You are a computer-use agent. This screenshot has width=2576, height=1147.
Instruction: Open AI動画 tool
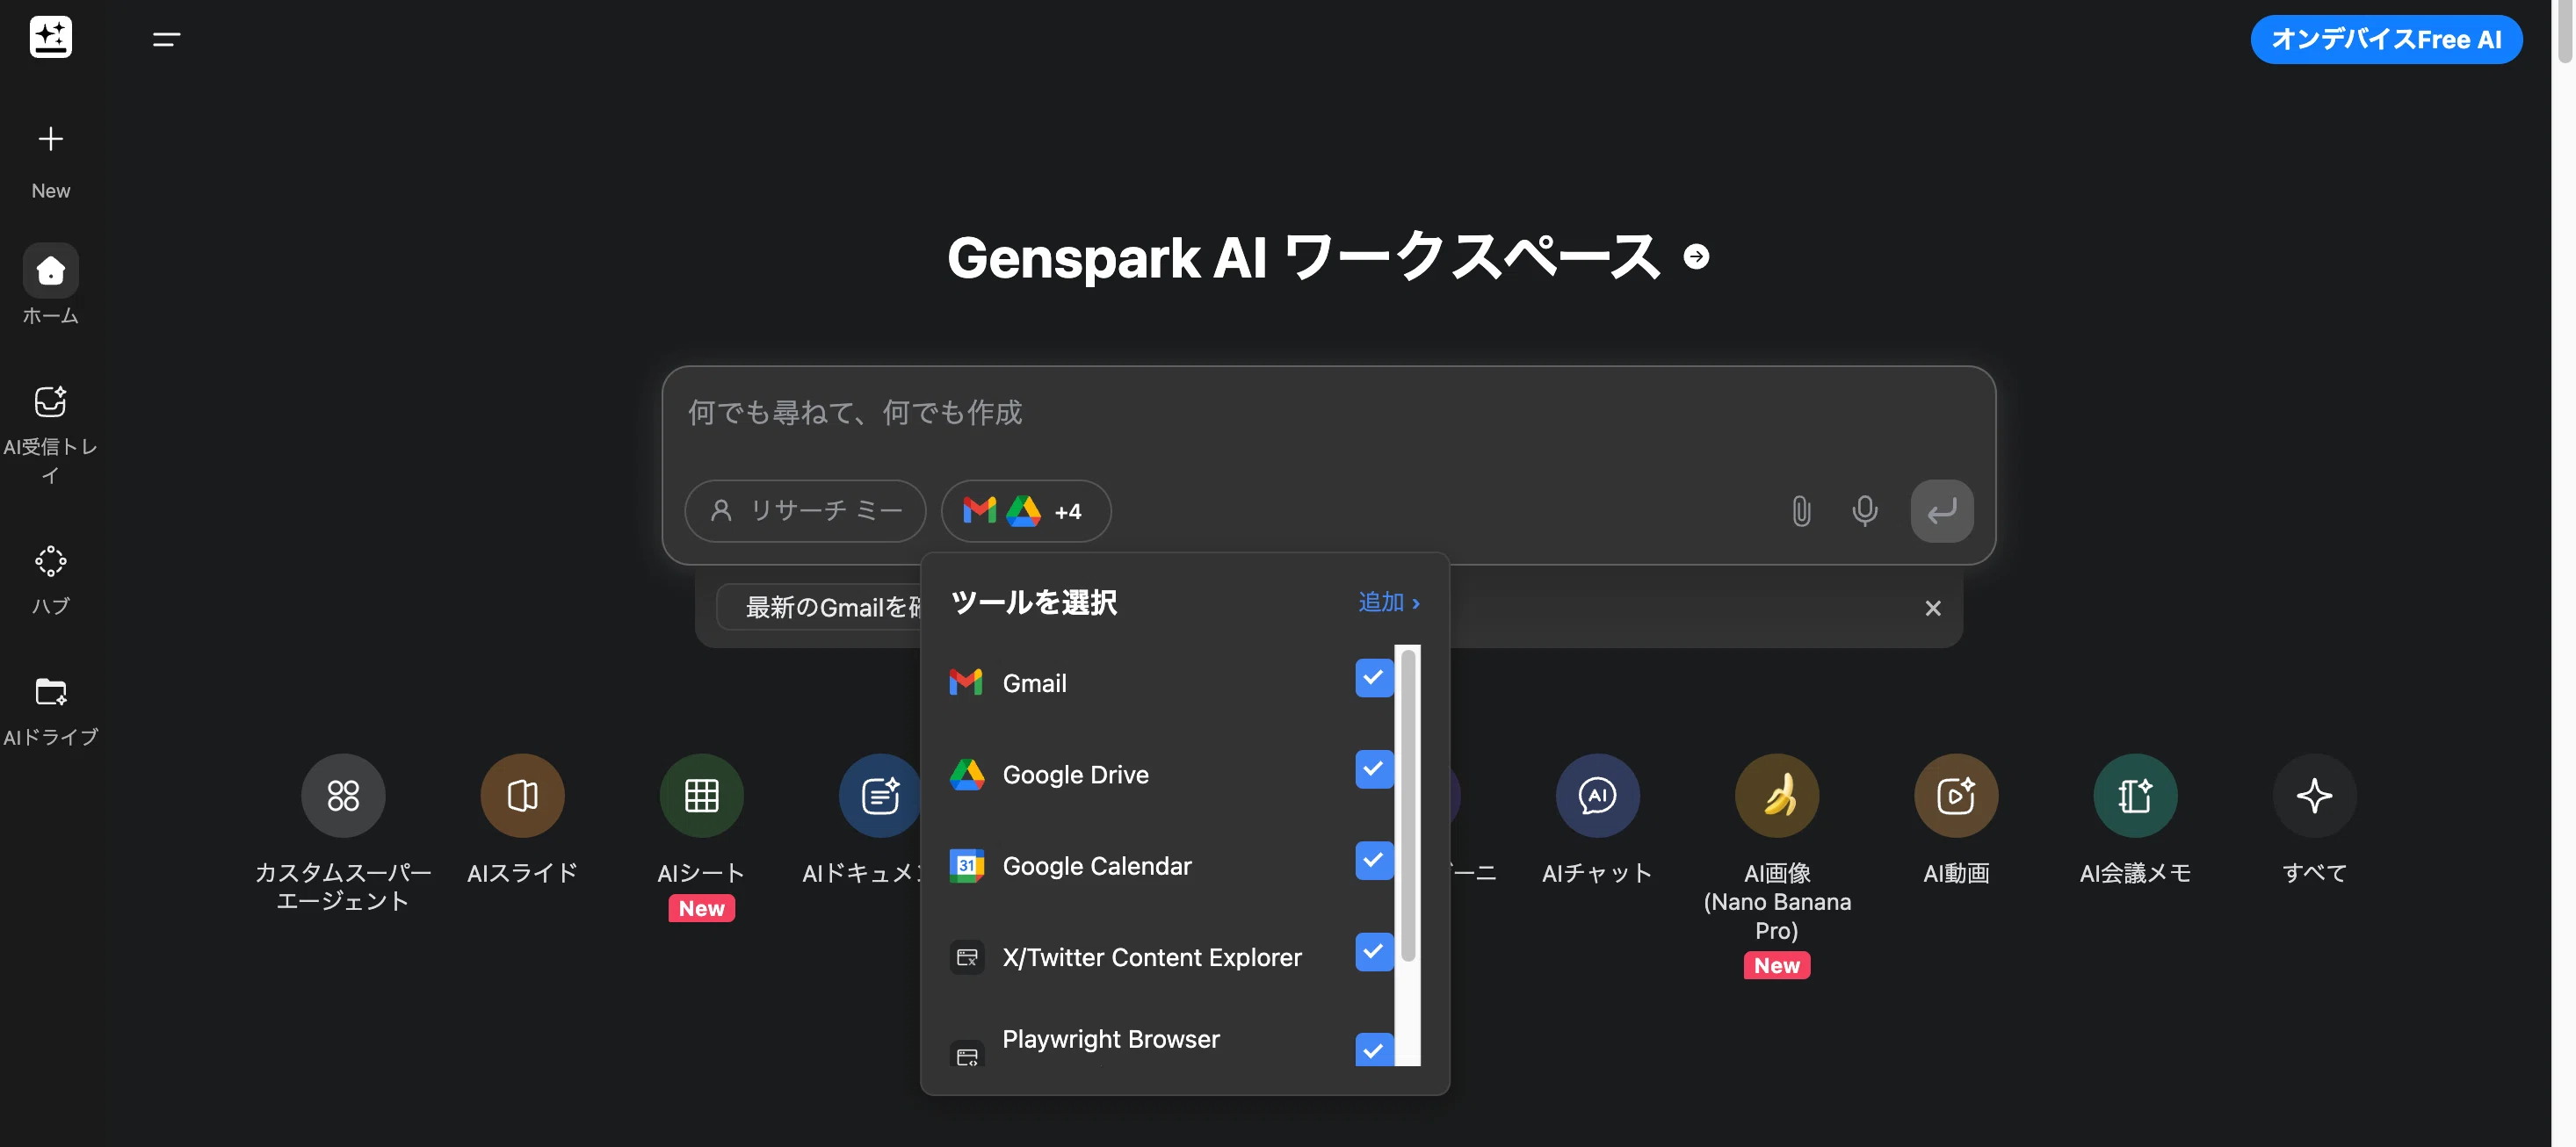tap(1956, 818)
